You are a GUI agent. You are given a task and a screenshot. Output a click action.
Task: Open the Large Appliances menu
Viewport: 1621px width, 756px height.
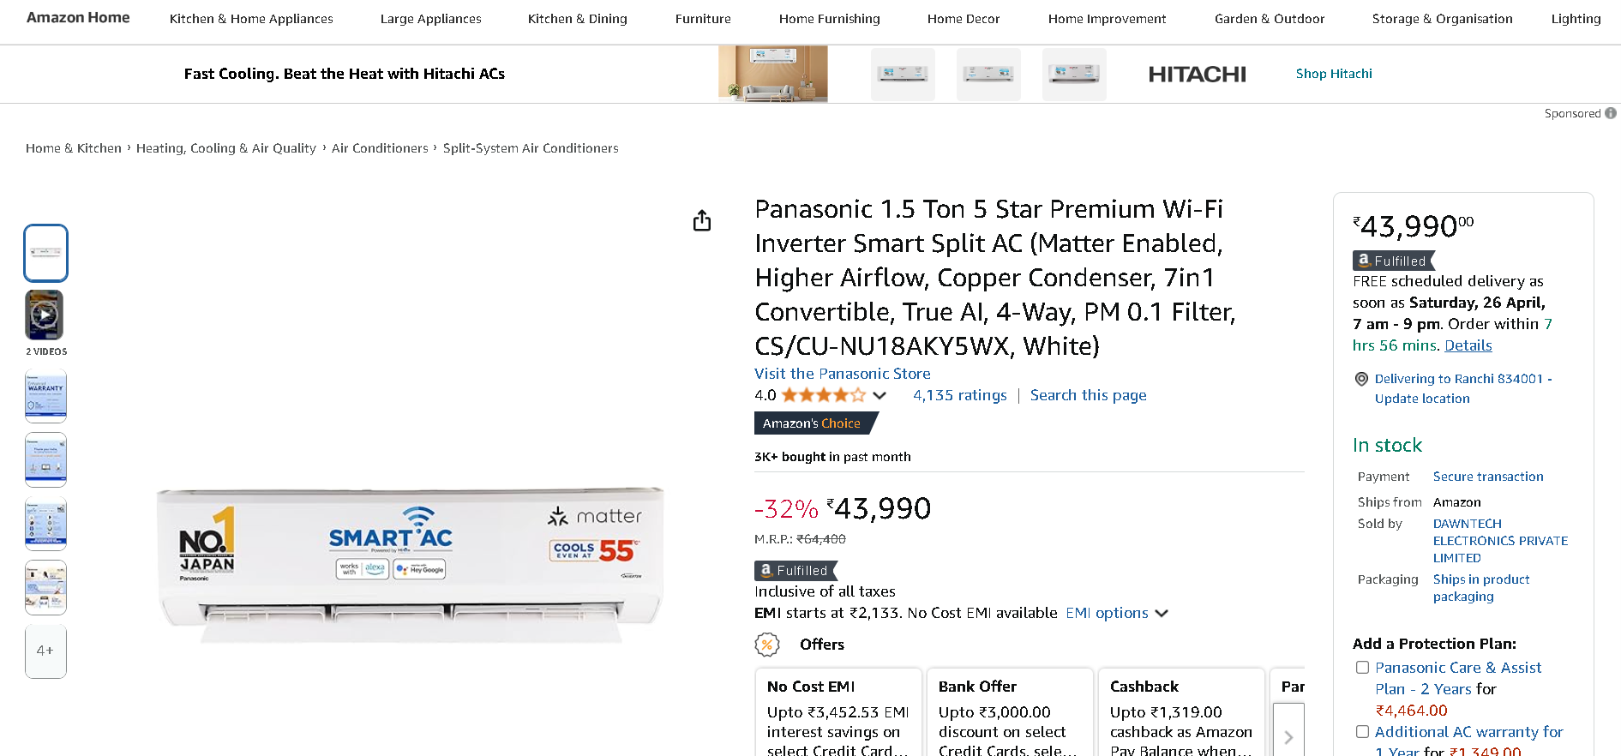[x=430, y=19]
